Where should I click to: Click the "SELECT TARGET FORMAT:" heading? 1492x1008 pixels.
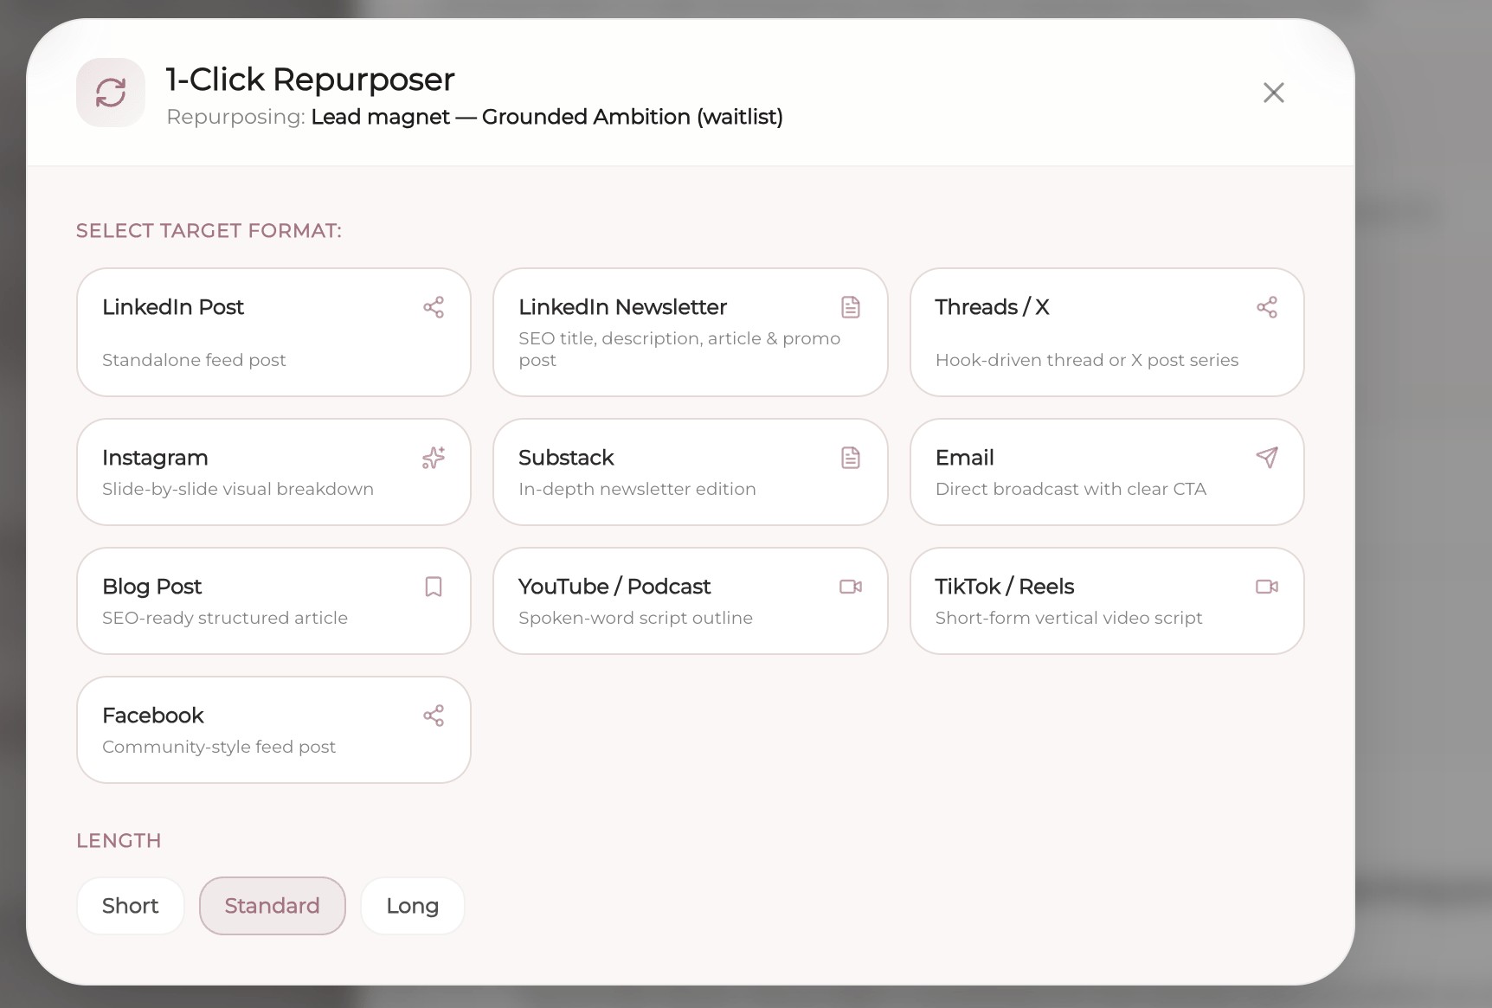209,231
